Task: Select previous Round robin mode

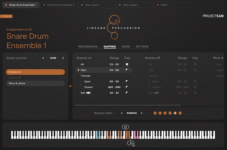Action: tap(122, 113)
